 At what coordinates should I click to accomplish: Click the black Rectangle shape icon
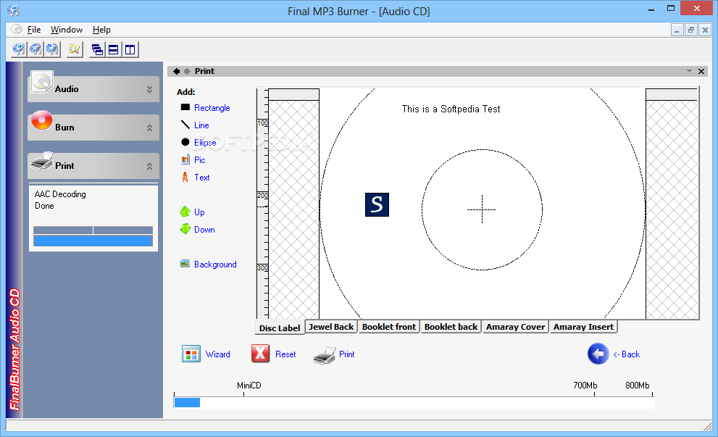pyautogui.click(x=185, y=107)
